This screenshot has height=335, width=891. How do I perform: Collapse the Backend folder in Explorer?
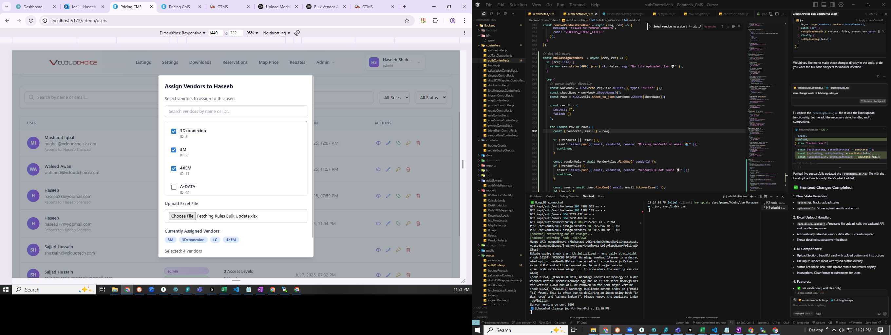point(490,26)
